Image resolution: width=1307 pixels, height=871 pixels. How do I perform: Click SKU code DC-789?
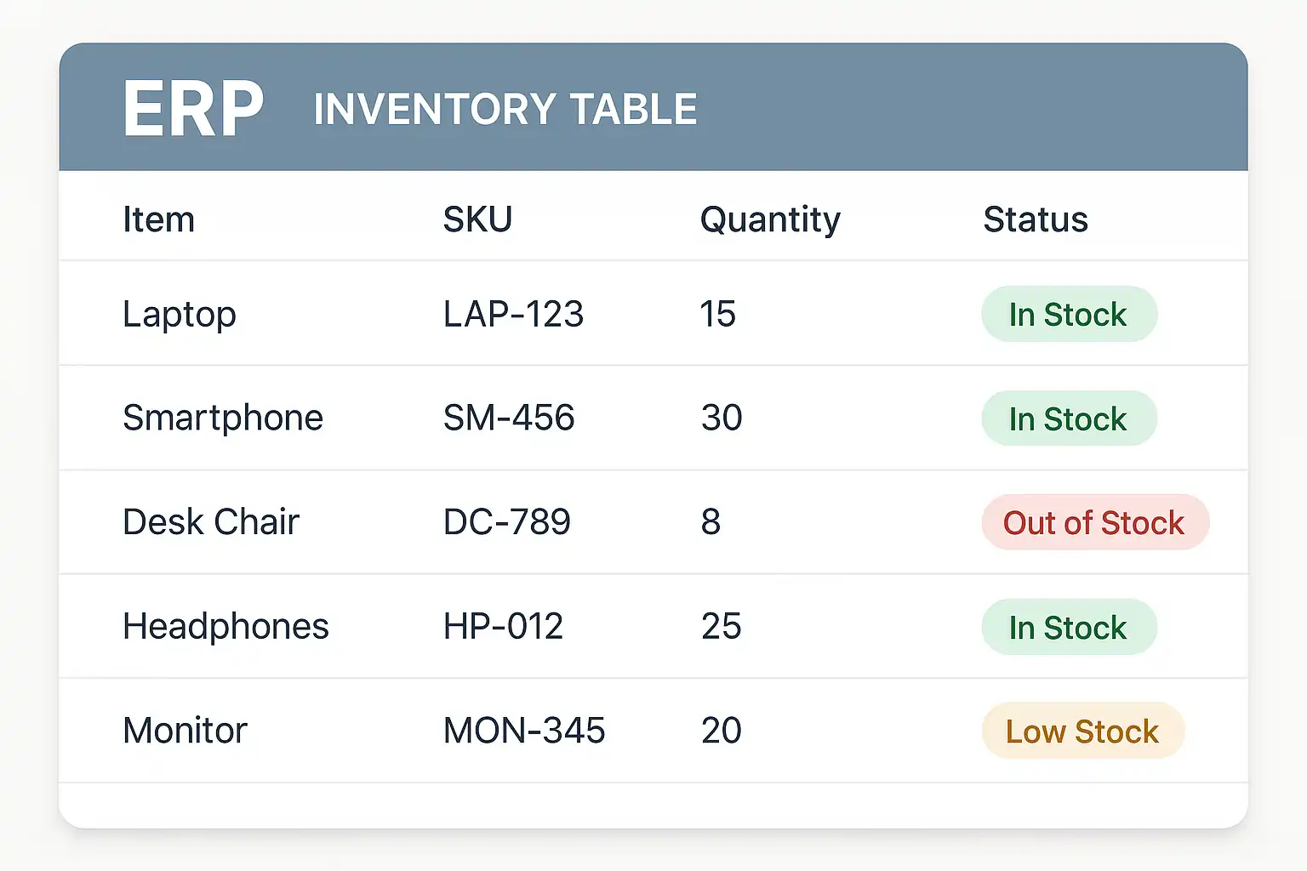coord(506,521)
